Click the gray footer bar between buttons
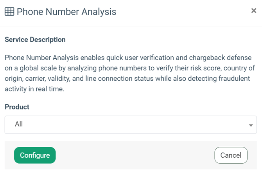 click(133, 155)
